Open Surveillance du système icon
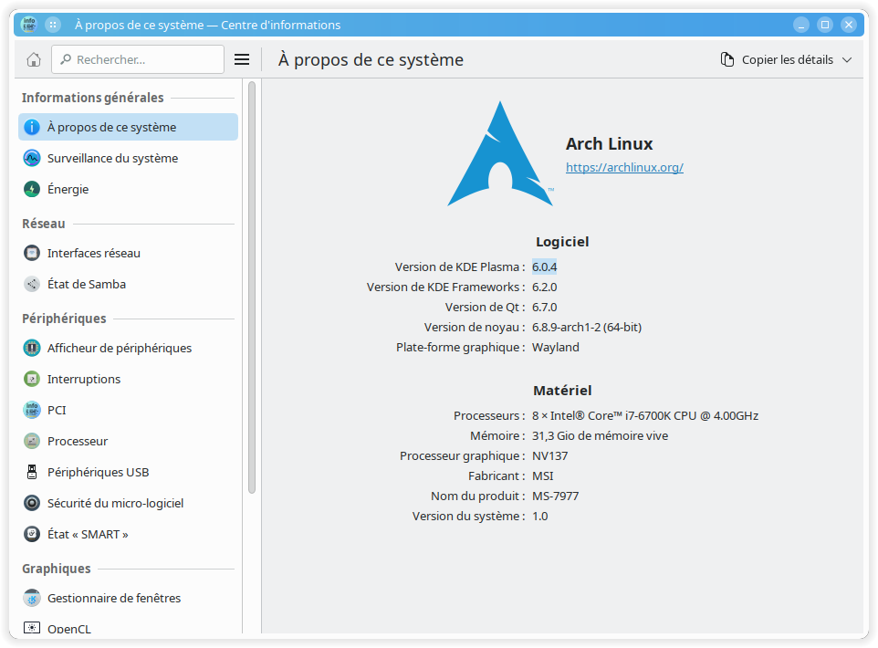 tap(32, 158)
